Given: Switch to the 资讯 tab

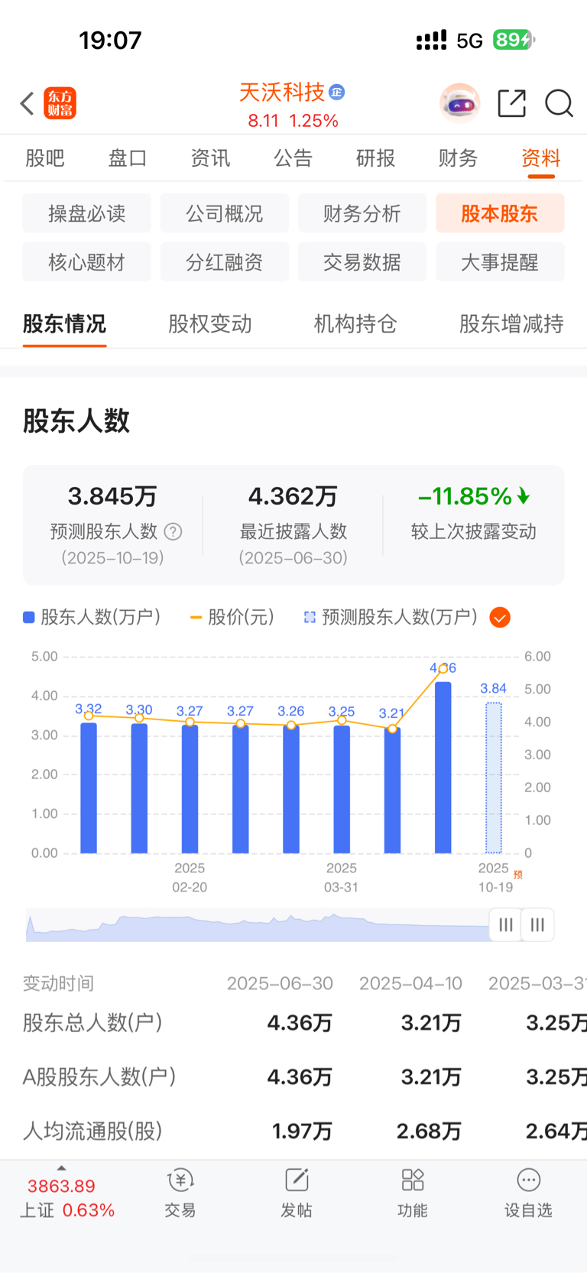Looking at the screenshot, I should (210, 158).
